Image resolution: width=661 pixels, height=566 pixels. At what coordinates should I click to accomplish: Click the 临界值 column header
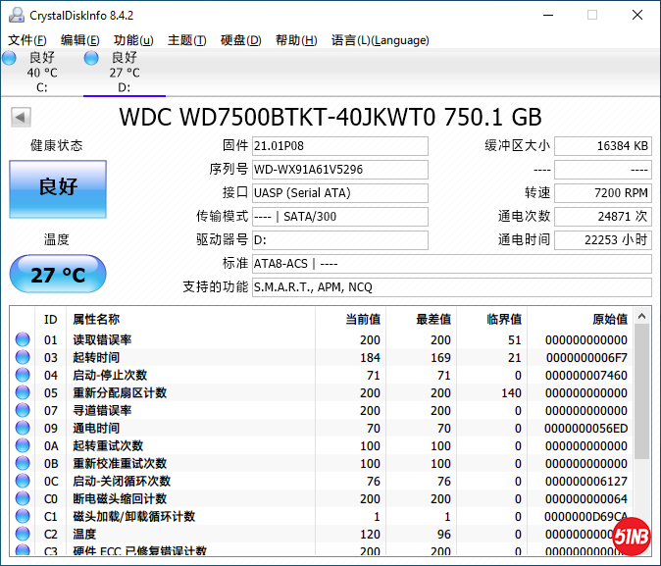(491, 319)
